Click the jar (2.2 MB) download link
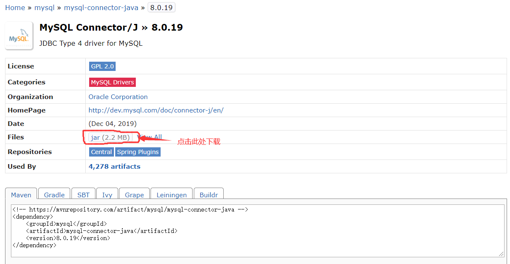This screenshot has width=510, height=264. point(104,137)
